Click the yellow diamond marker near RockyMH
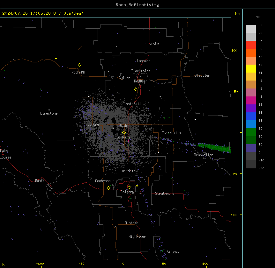The height and width of the screenshot is (268, 275). (x=80, y=65)
